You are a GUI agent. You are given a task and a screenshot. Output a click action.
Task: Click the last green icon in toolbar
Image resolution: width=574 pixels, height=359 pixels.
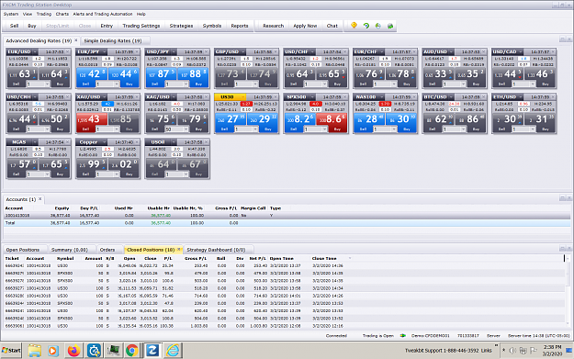(x=390, y=26)
